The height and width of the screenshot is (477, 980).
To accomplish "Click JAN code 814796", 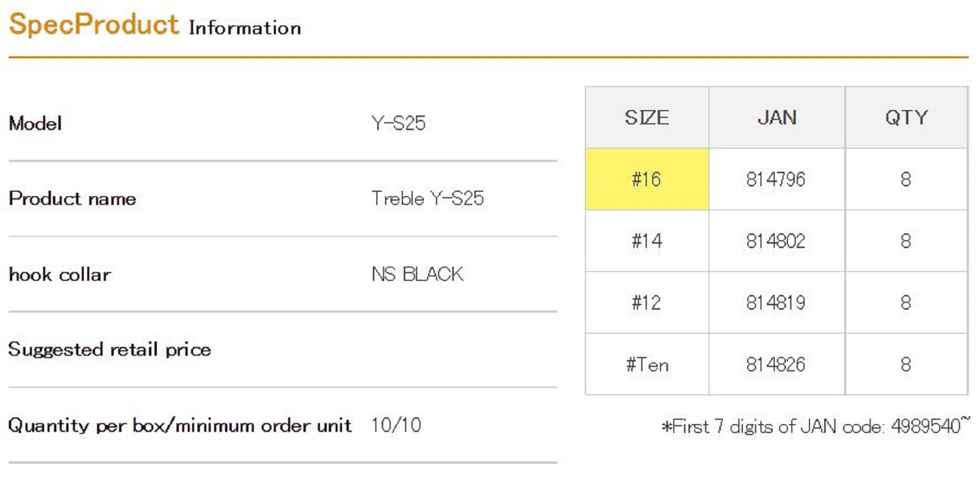I will pyautogui.click(x=776, y=180).
